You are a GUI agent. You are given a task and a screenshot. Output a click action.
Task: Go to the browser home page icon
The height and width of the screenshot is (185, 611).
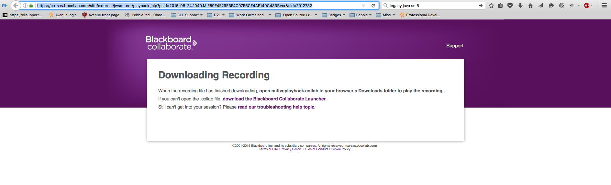(x=531, y=6)
